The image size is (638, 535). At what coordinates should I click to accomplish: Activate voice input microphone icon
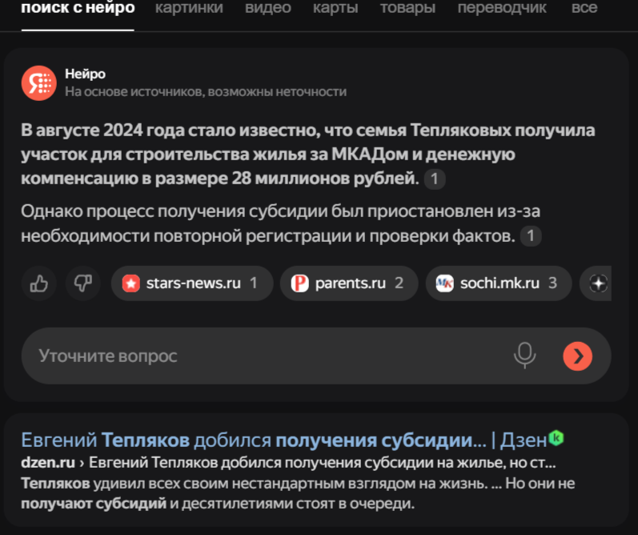[x=525, y=356]
